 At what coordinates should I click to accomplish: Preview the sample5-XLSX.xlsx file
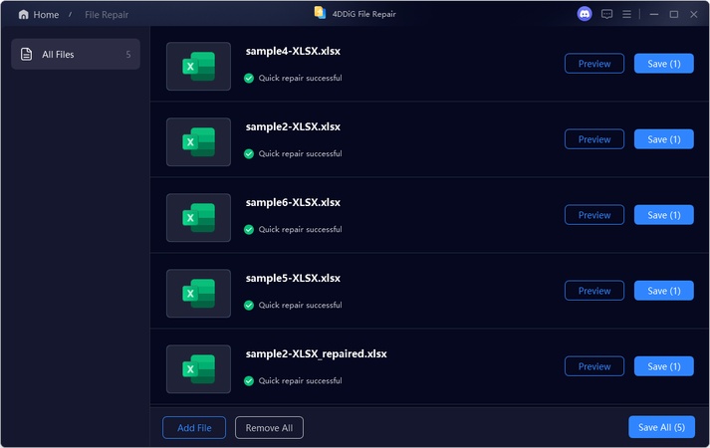coord(594,291)
